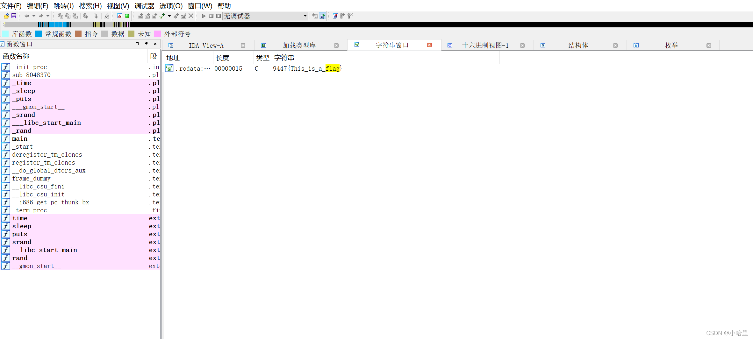Click the 外部符号 pink legend swatch
This screenshot has width=753, height=339.
click(x=157, y=34)
